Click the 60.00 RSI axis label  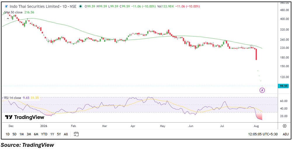[x=284, y=101]
